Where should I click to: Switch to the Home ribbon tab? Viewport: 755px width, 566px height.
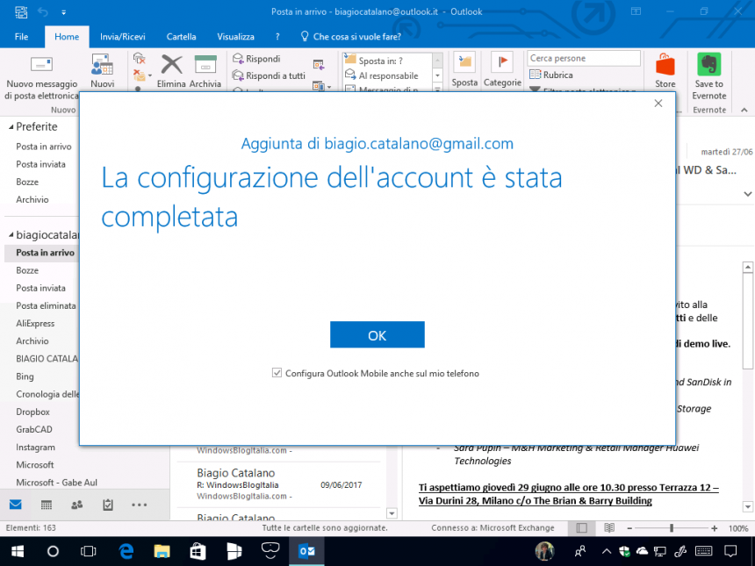[67, 37]
